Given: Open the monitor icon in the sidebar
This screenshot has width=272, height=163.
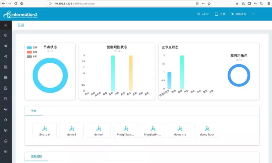Looking at the screenshot, I should tap(6, 109).
